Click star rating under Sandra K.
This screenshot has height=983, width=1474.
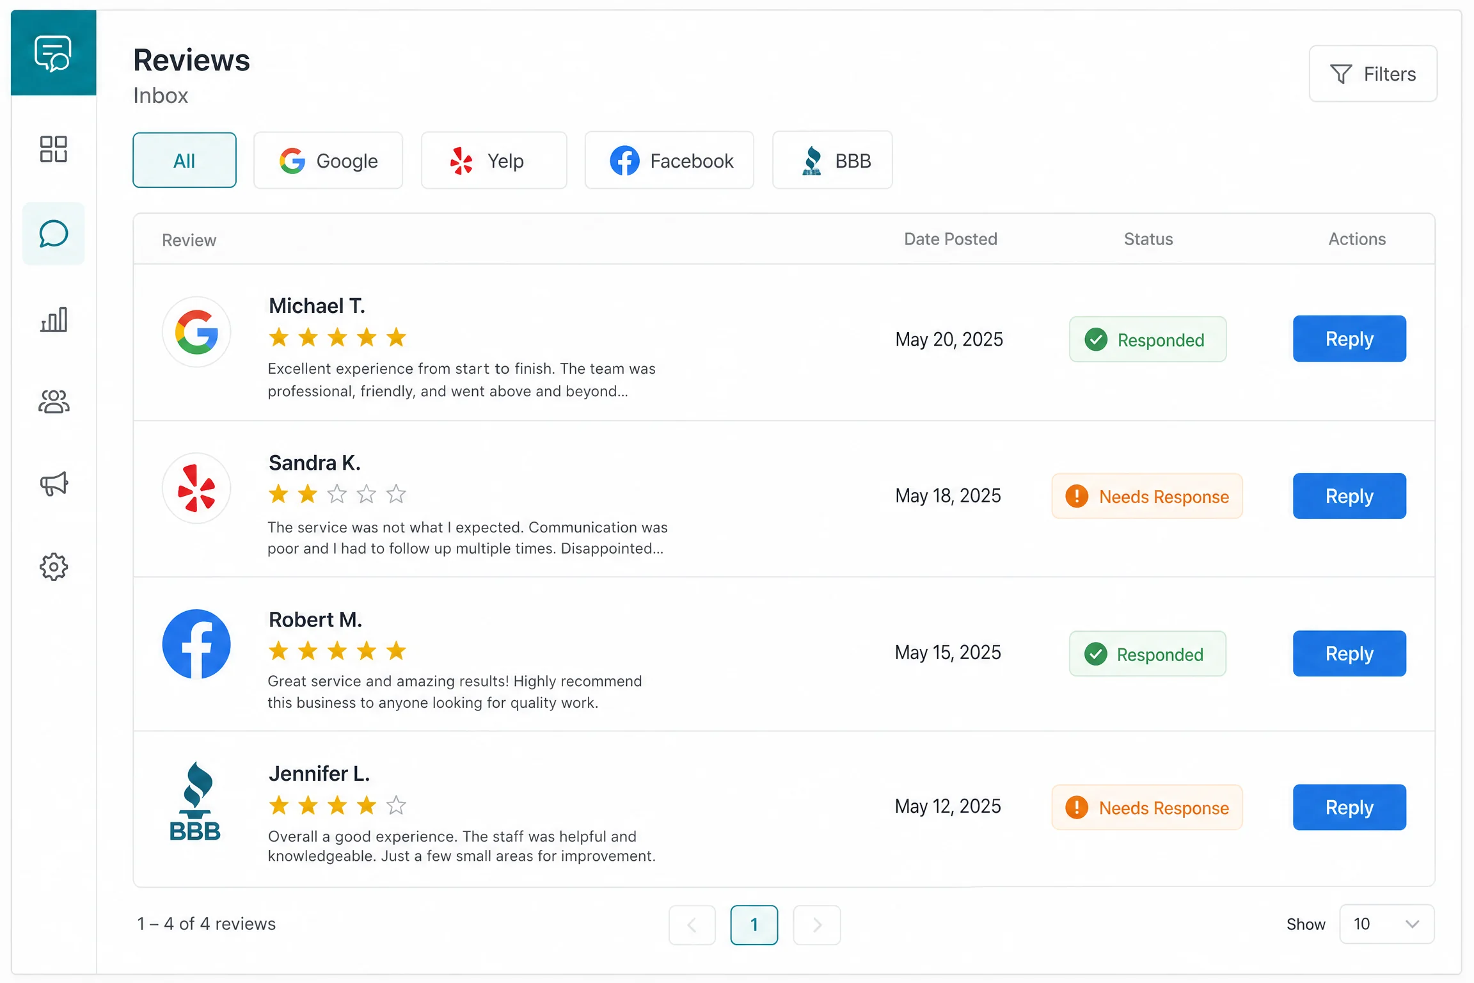click(338, 494)
